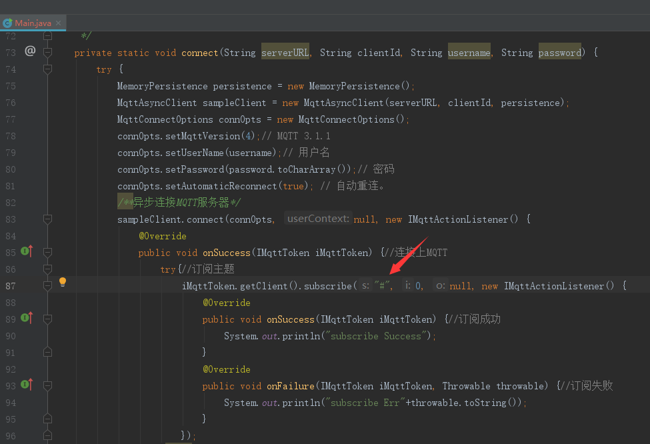The image size is (650, 444).
Task: Click the o: parameter hint on line 87
Action: (x=441, y=285)
